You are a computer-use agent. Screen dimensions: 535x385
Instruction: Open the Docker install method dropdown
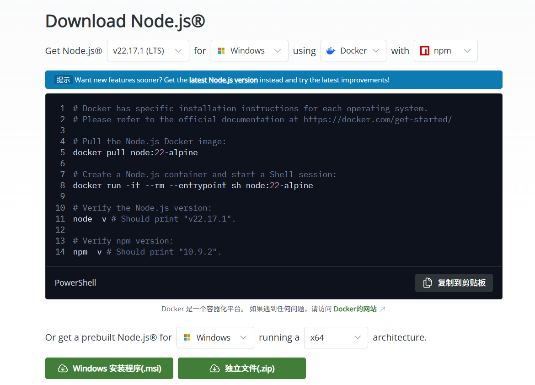pos(353,50)
